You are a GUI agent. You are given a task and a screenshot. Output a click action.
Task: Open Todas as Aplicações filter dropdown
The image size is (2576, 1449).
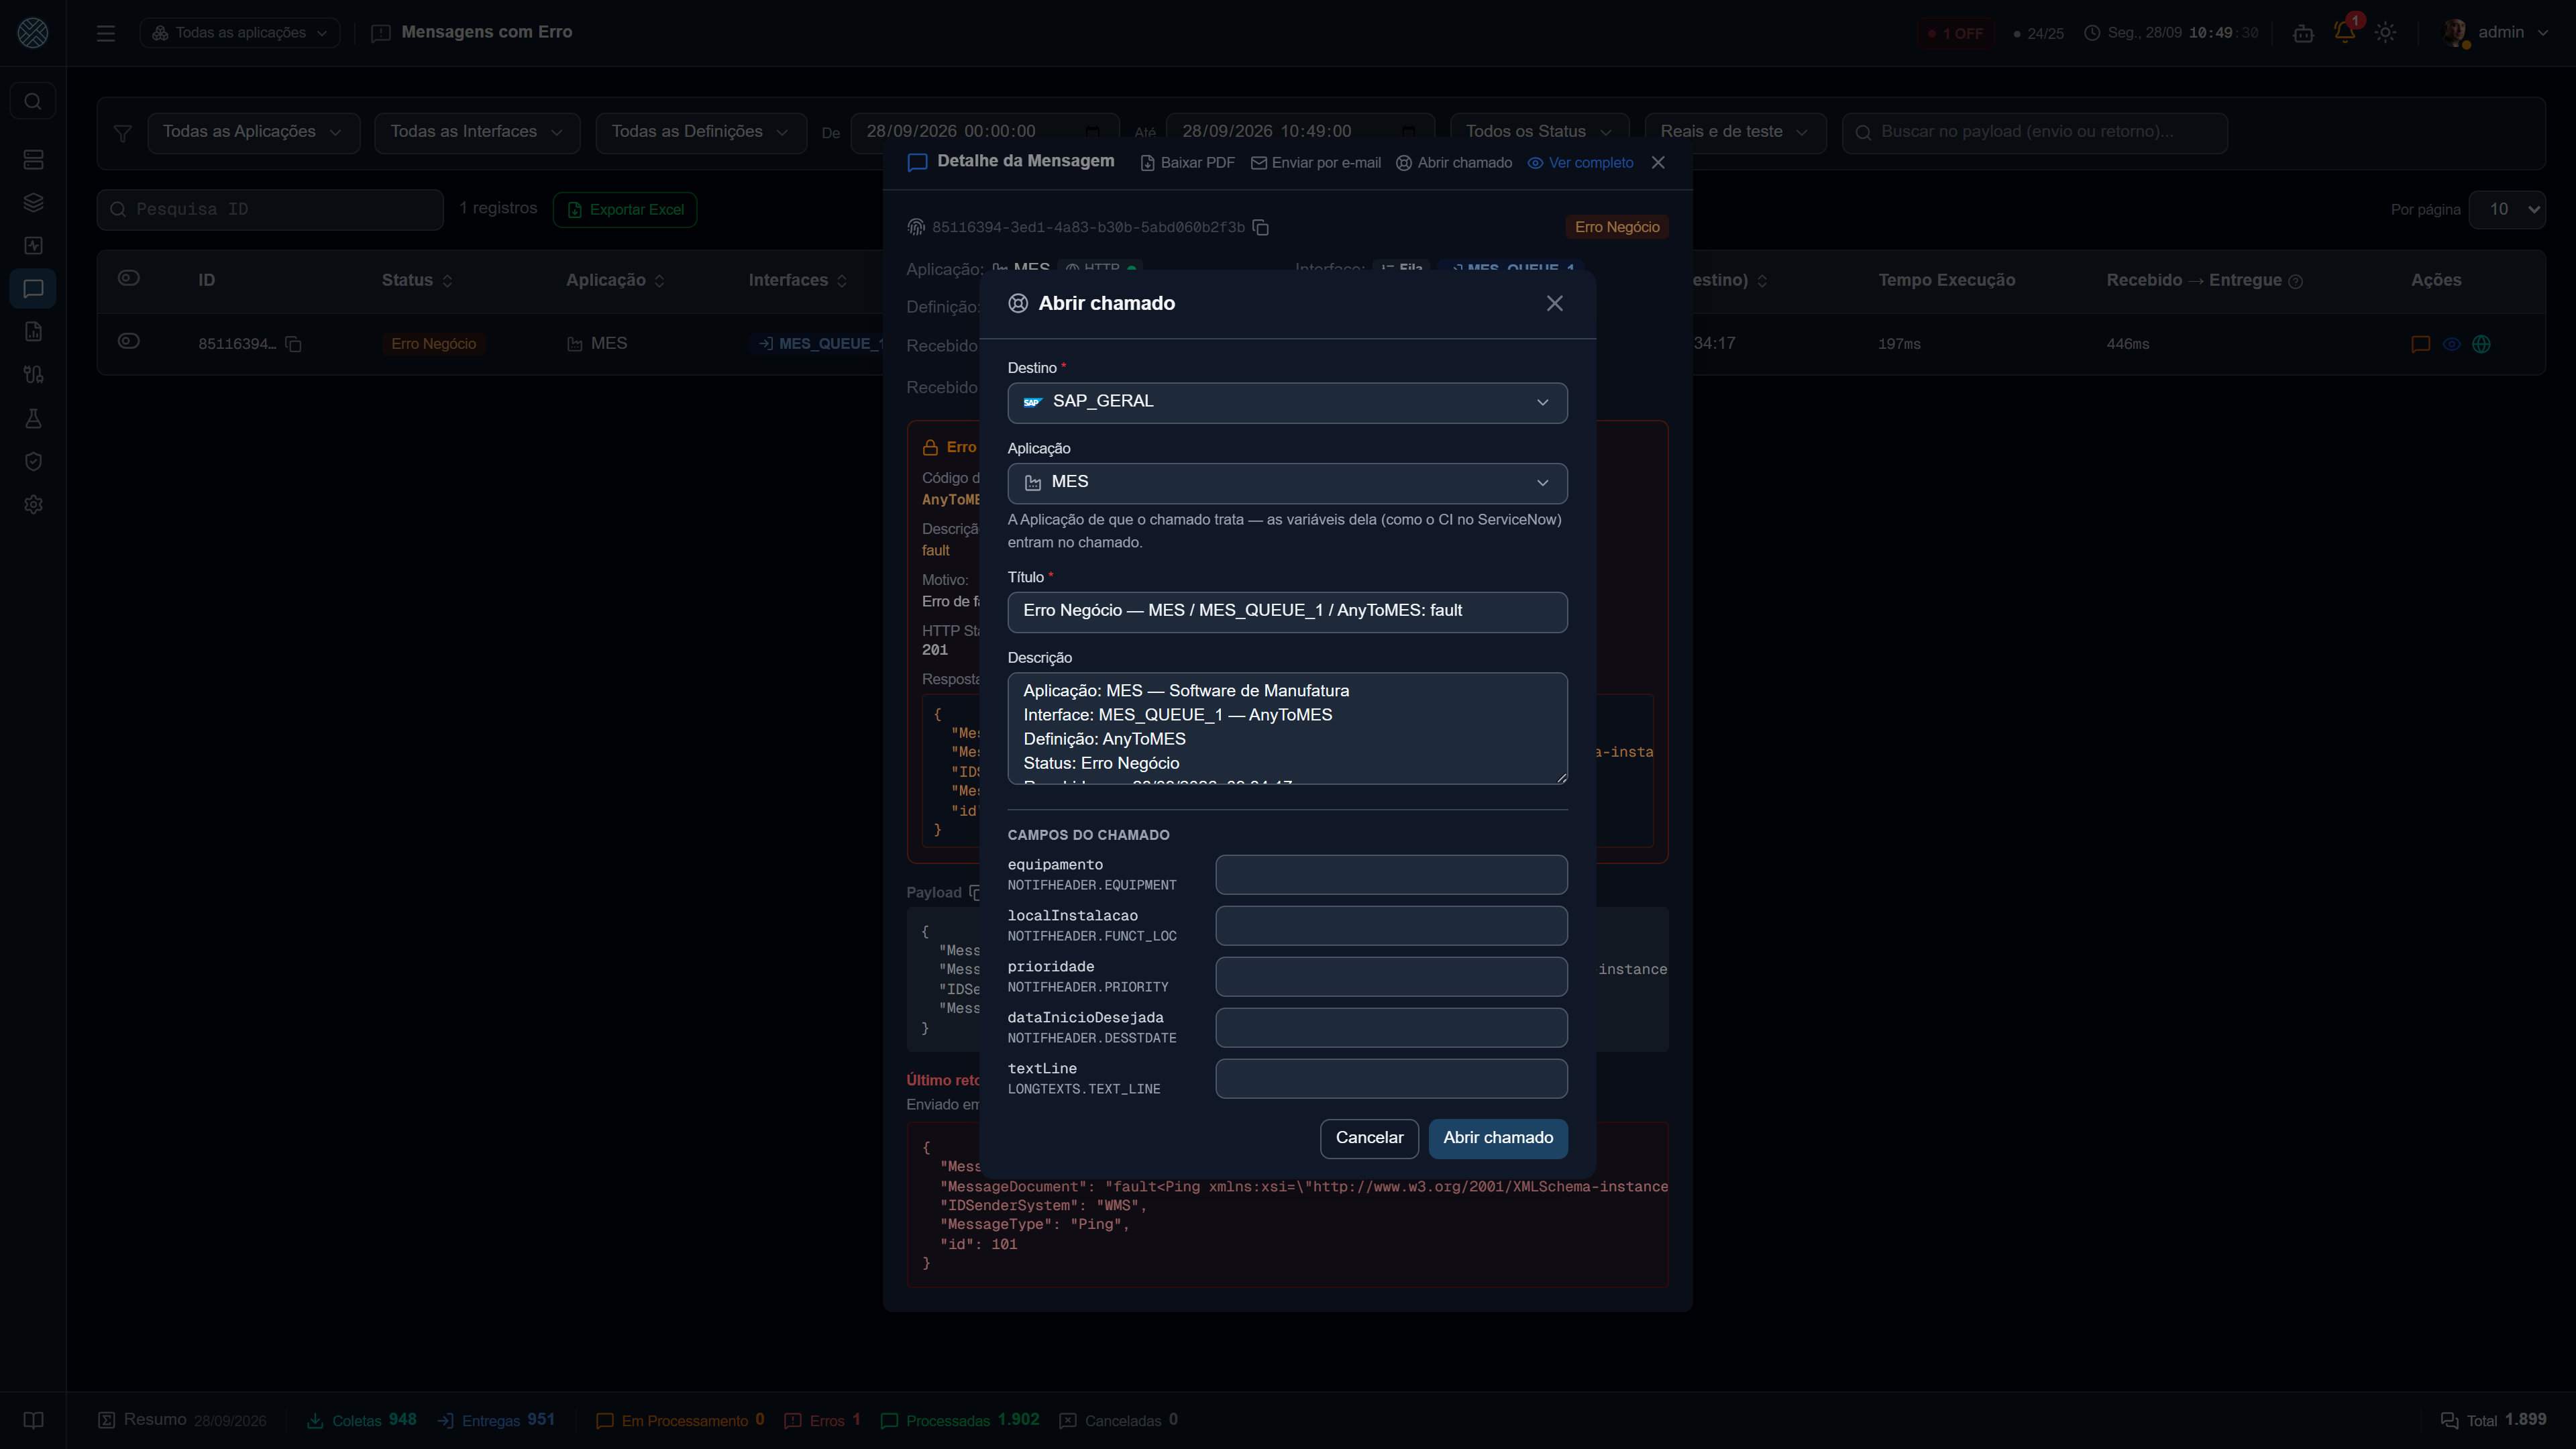click(x=253, y=132)
